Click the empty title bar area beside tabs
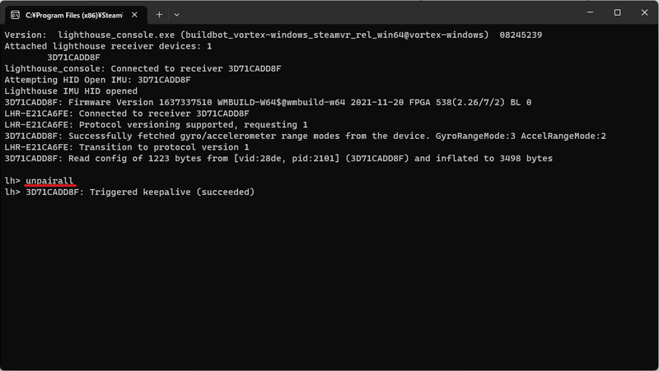 tap(378, 12)
